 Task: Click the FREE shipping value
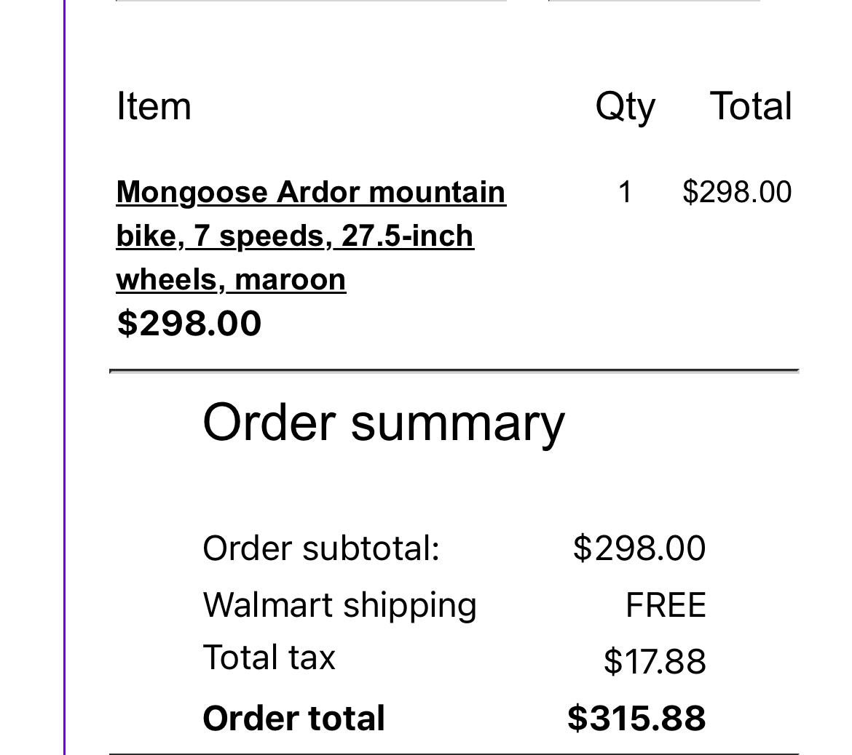(665, 605)
